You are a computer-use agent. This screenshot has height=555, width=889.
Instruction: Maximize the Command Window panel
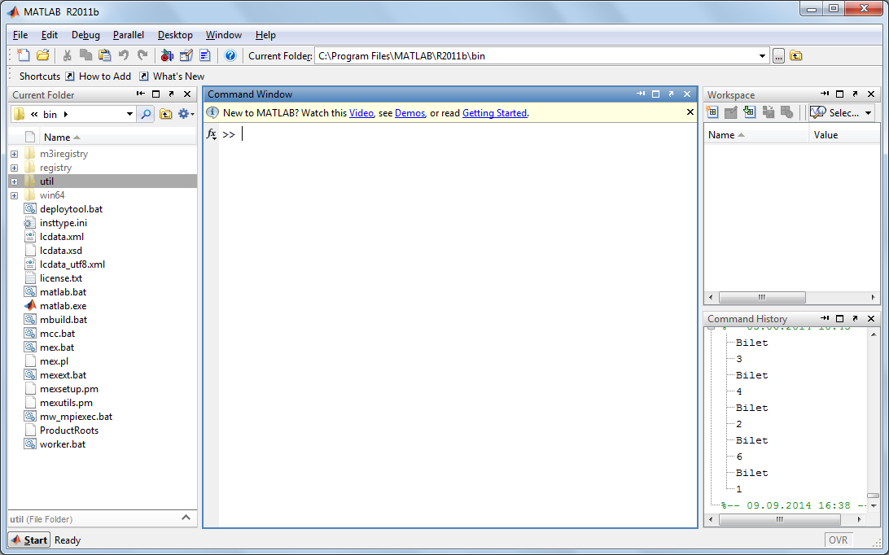click(x=656, y=94)
